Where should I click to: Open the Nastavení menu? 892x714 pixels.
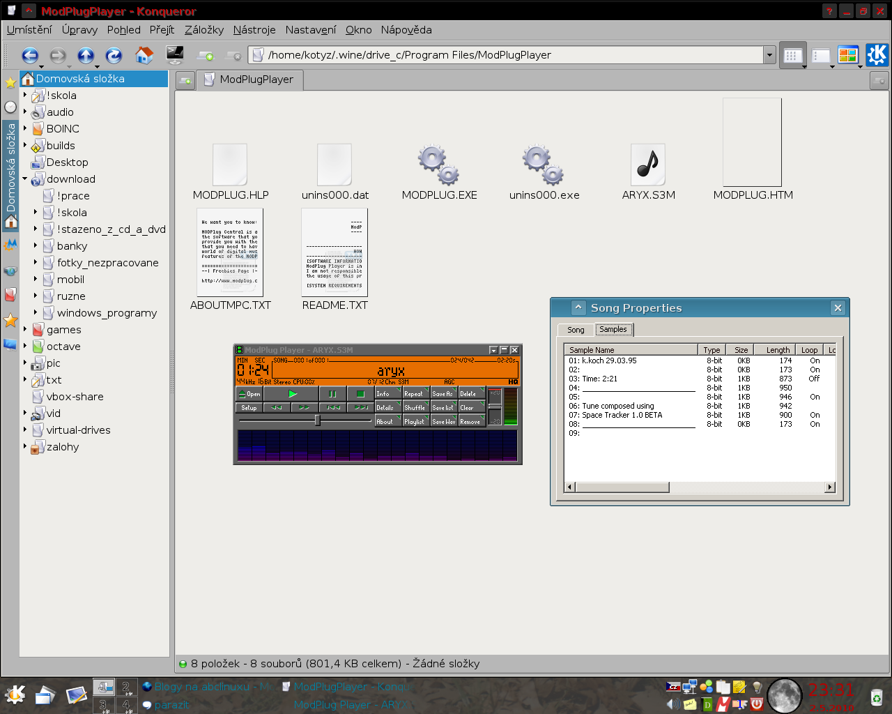(x=311, y=30)
